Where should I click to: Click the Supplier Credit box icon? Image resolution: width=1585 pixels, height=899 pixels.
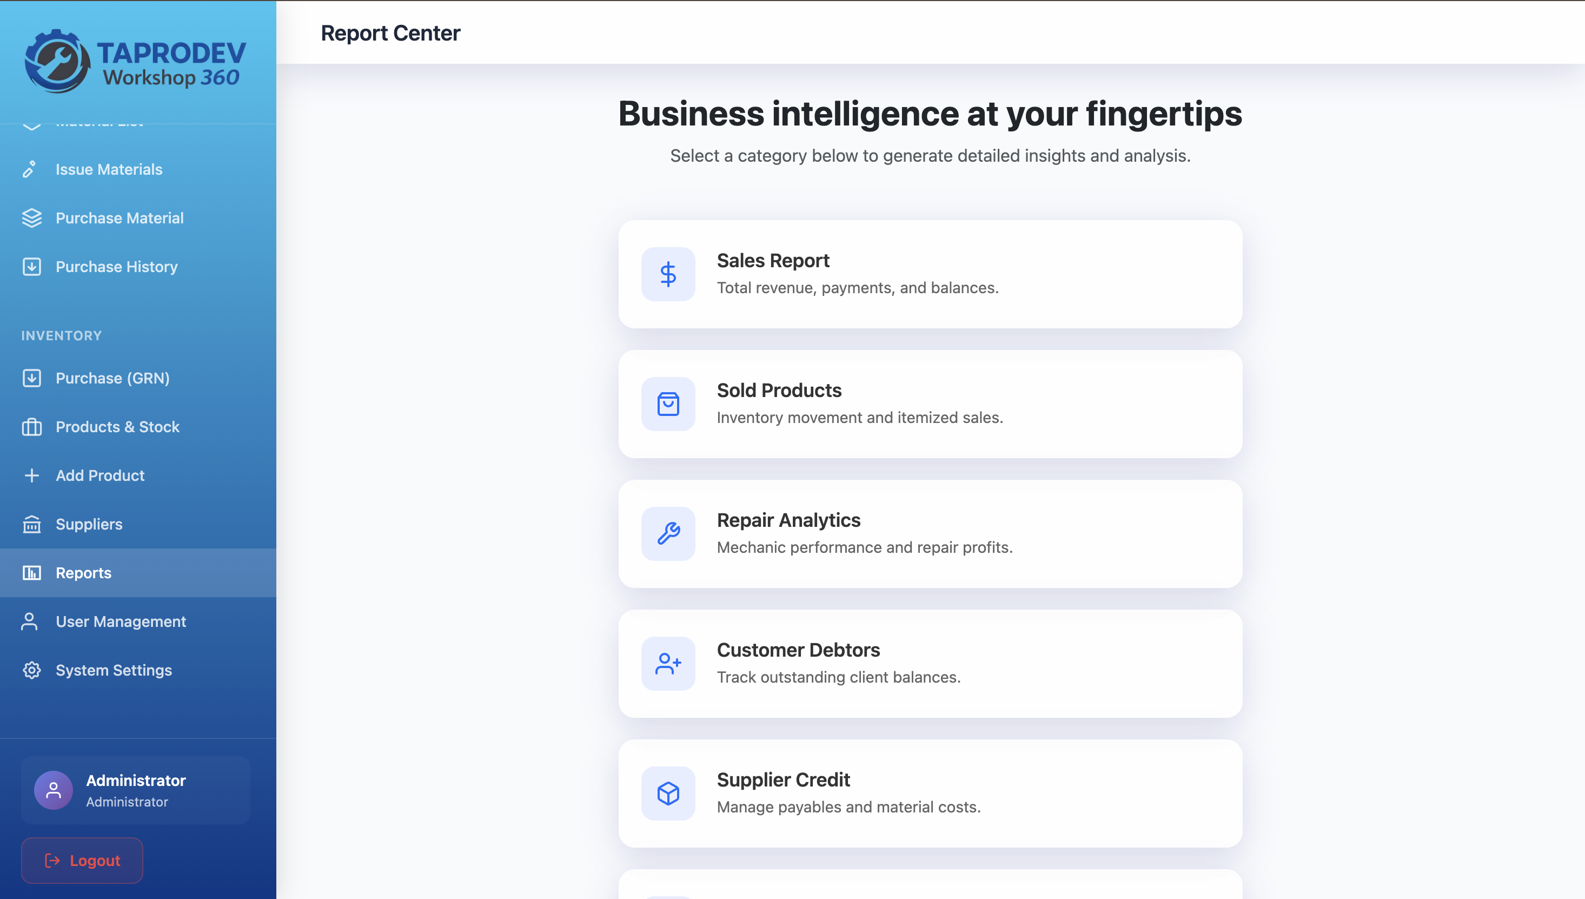pyautogui.click(x=668, y=794)
